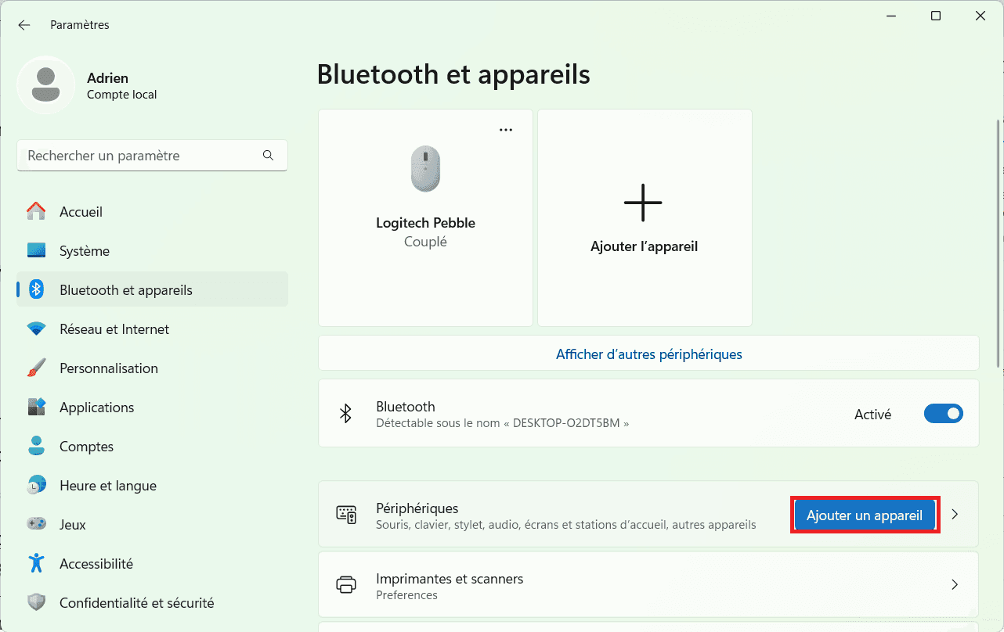Screen dimensions: 1004x632
Task: Select the Jeux gamepad icon
Action: 36,524
